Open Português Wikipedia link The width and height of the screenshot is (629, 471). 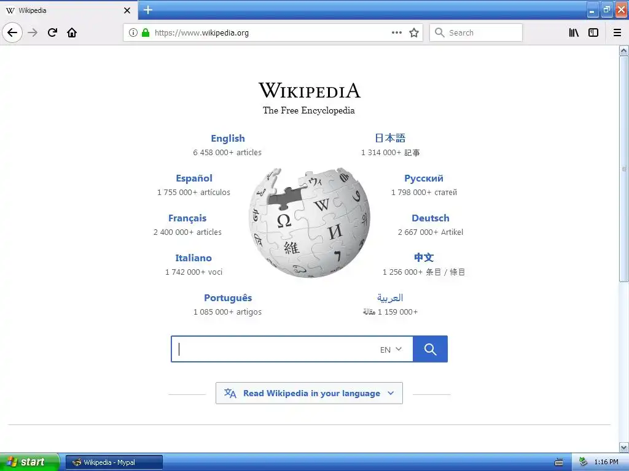click(228, 298)
